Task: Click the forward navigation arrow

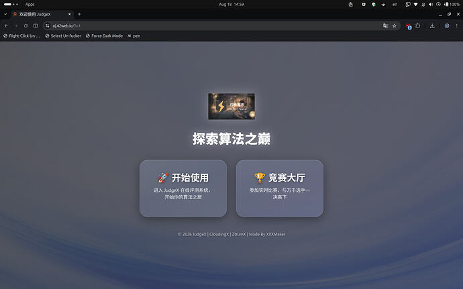Action: coord(16,25)
